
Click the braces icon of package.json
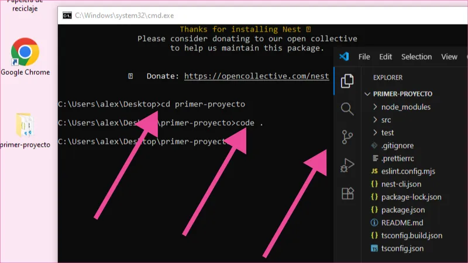374,210
